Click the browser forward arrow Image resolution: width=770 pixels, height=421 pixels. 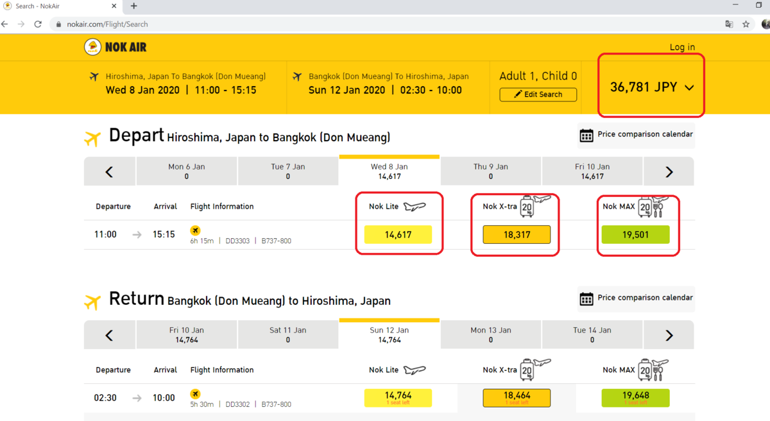coord(21,24)
